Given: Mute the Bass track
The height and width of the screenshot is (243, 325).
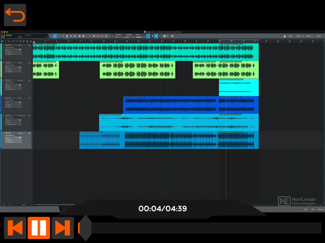Looking at the screenshot, I should click(x=6, y=98).
